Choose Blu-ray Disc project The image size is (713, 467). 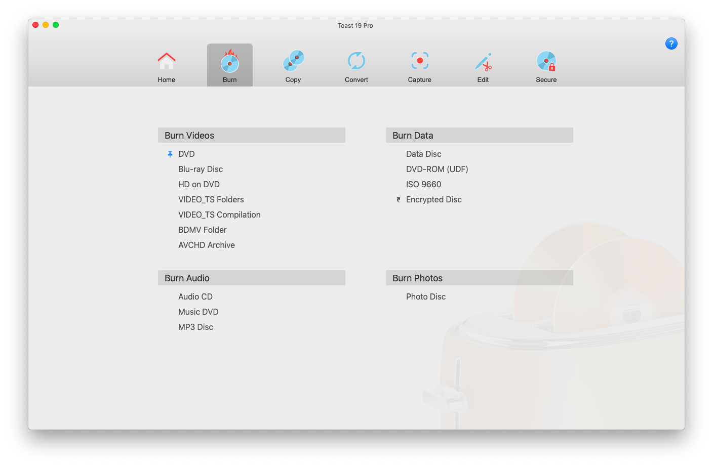[201, 169]
